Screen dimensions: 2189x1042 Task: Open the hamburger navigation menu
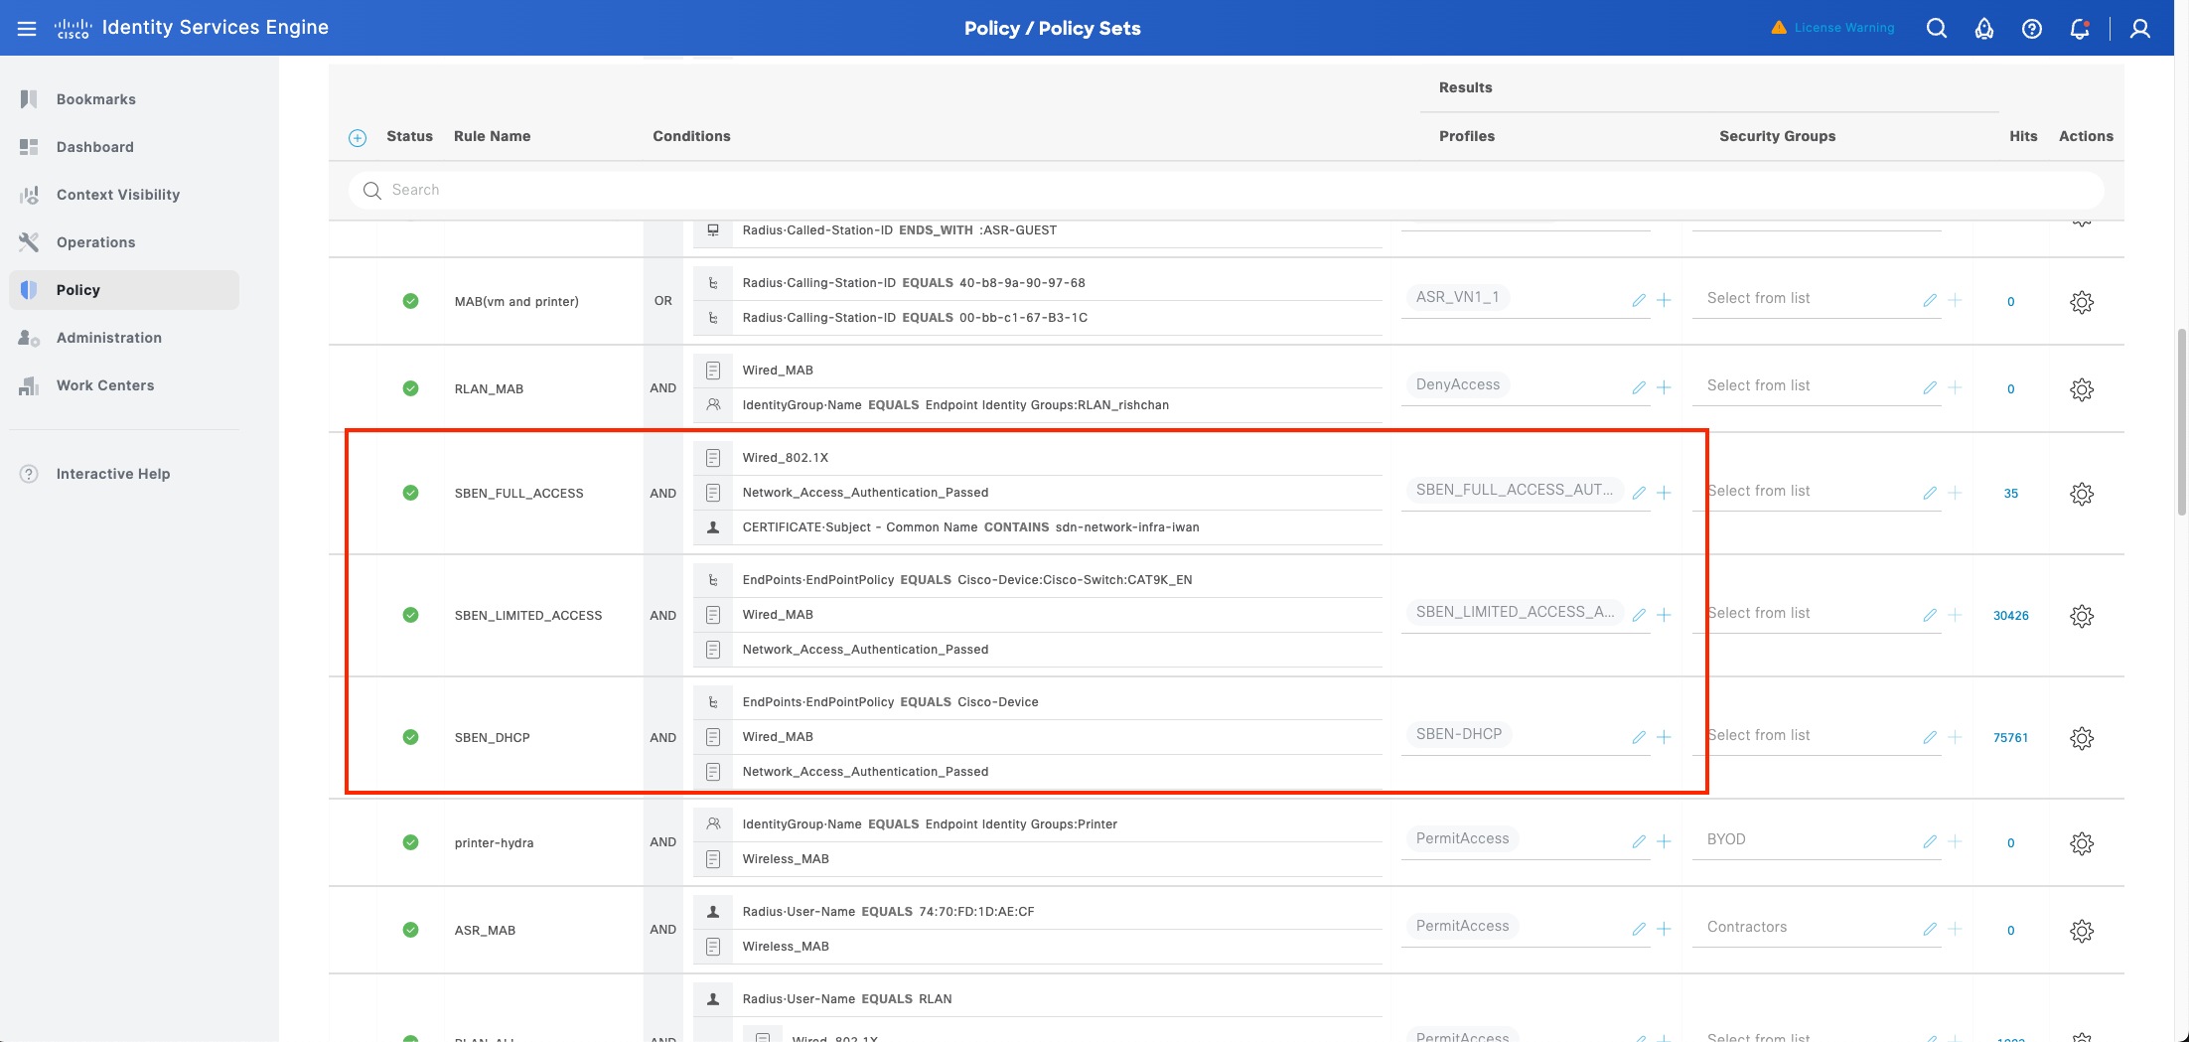[x=27, y=28]
